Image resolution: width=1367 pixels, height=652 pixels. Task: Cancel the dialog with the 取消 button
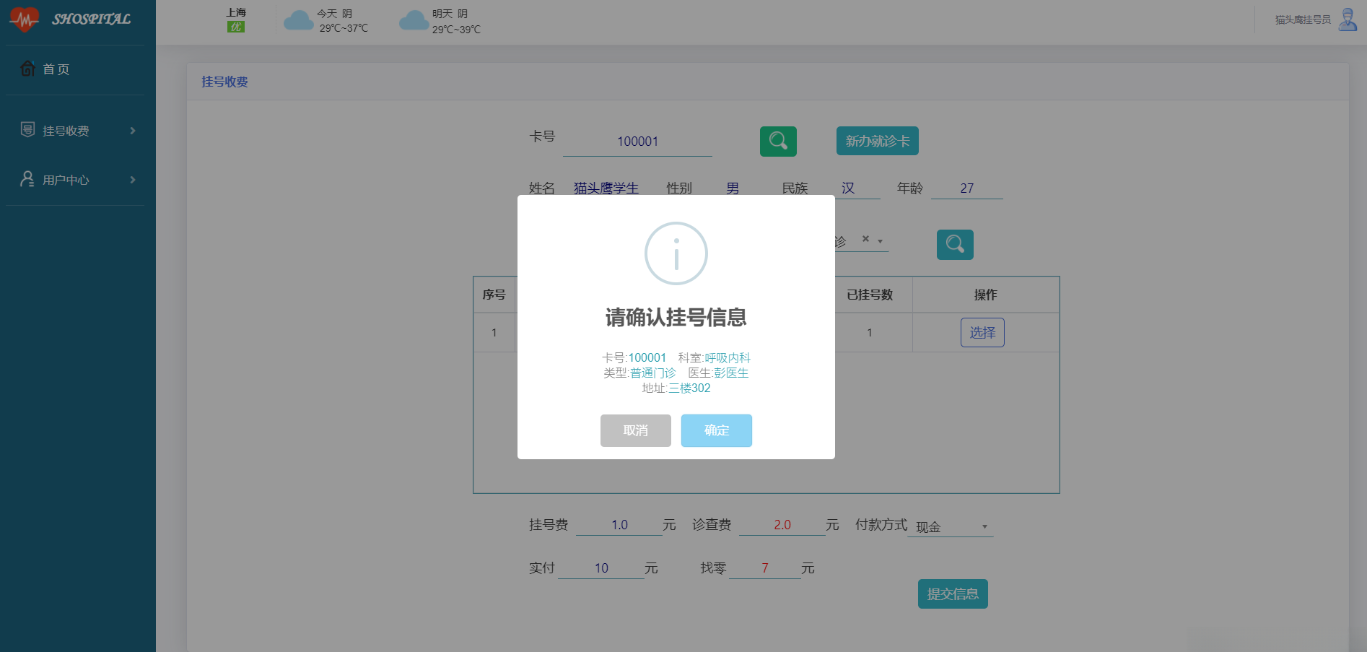(636, 430)
